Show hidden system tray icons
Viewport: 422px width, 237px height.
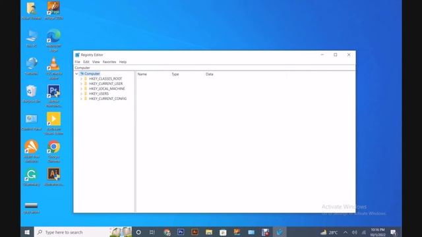pyautogui.click(x=346, y=232)
